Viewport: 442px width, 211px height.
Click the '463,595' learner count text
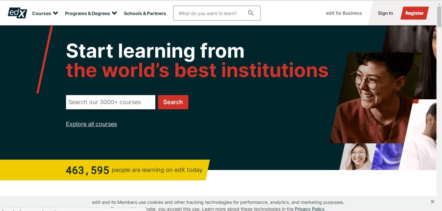click(87, 170)
